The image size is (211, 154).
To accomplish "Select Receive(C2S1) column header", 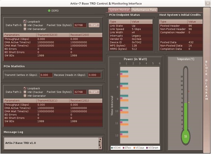I will pos(86,100).
